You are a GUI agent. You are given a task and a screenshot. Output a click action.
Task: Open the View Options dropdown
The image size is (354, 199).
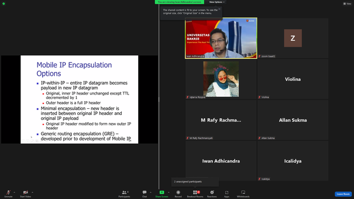[217, 2]
